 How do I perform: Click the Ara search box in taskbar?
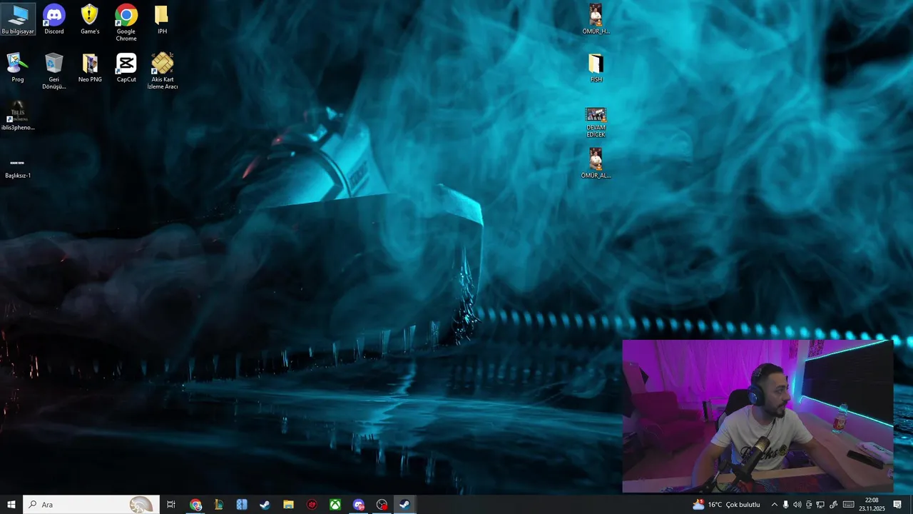91,505
